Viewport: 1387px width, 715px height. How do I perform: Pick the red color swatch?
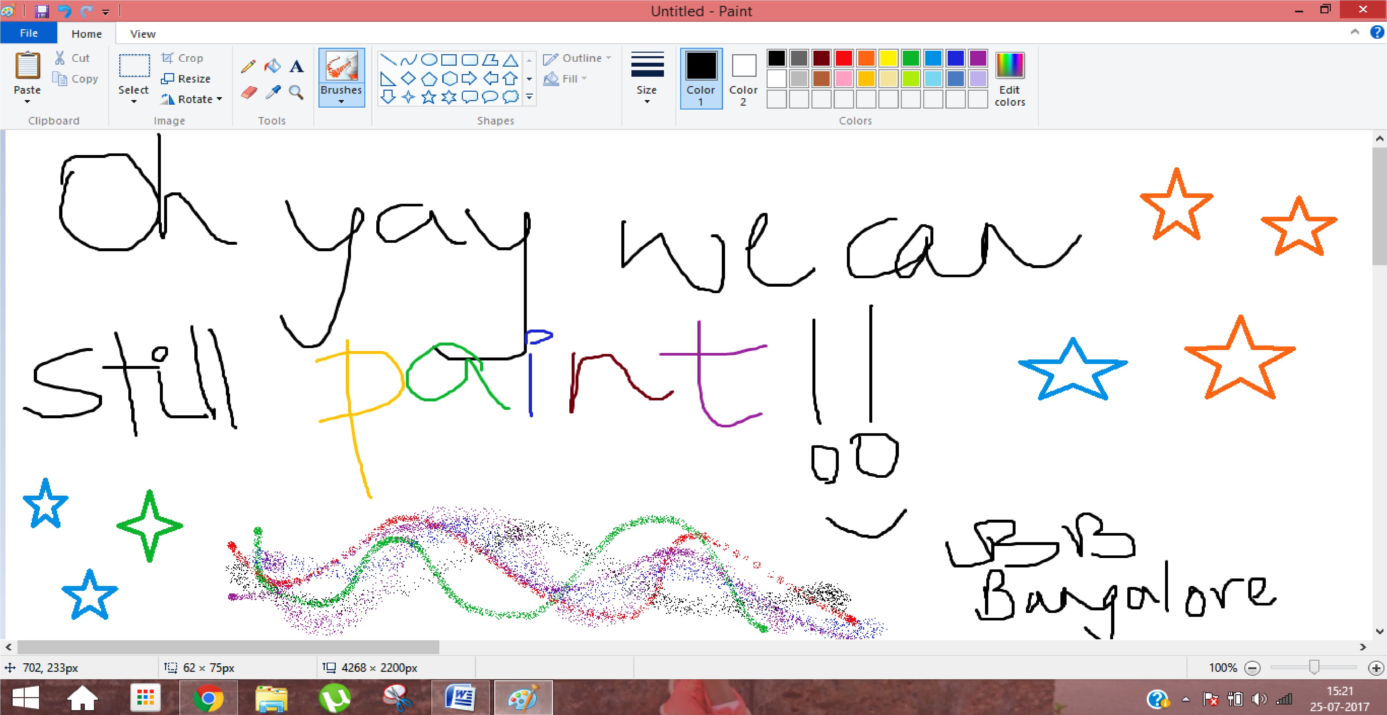coord(844,58)
